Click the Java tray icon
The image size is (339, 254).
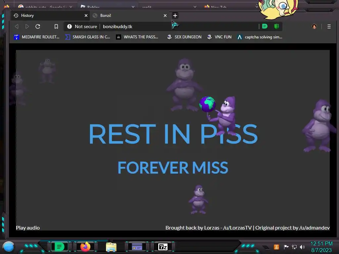point(276,247)
